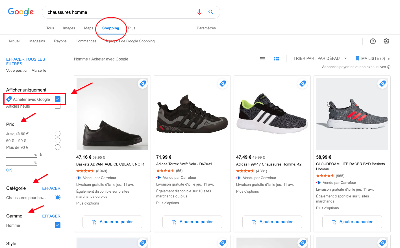Click Carrefour logo under Baskets ADVANTAGE

[x=79, y=178]
